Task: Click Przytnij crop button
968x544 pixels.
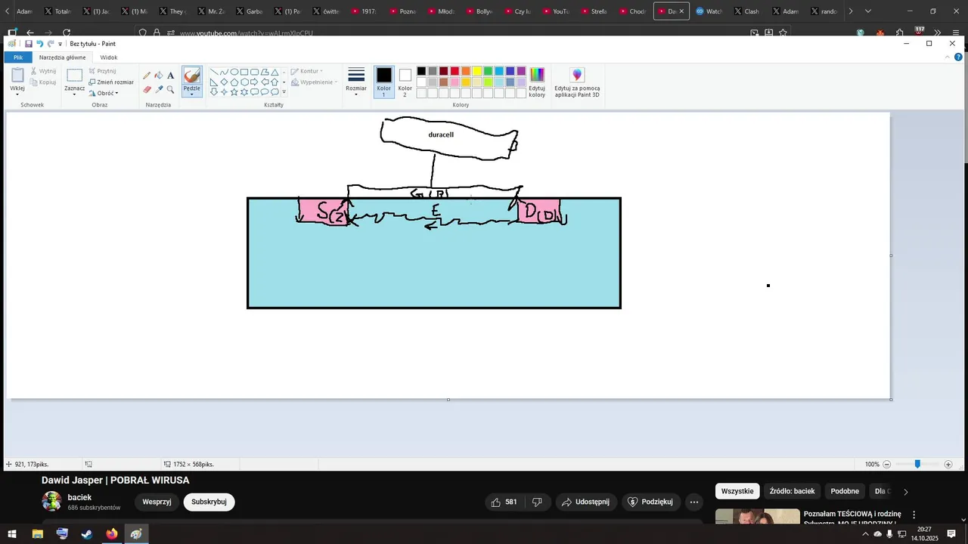Action: click(102, 71)
